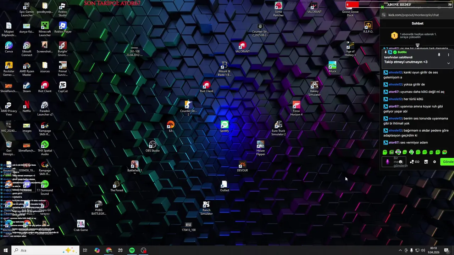Select the House Flipper icon
Image resolution: width=454 pixels, height=255 pixels.
click(261, 148)
